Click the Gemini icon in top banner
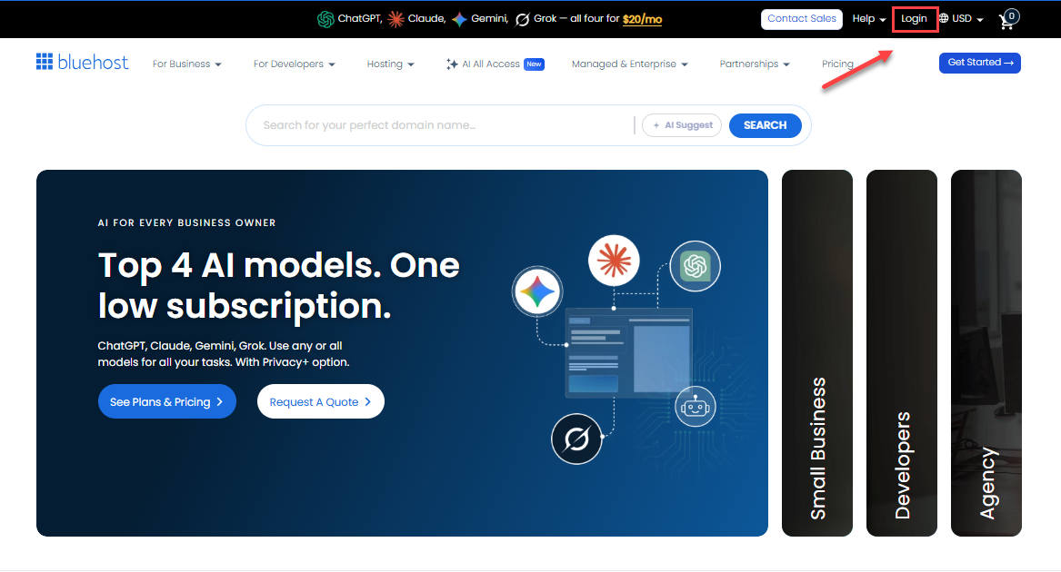Image resolution: width=1061 pixels, height=572 pixels. [459, 19]
